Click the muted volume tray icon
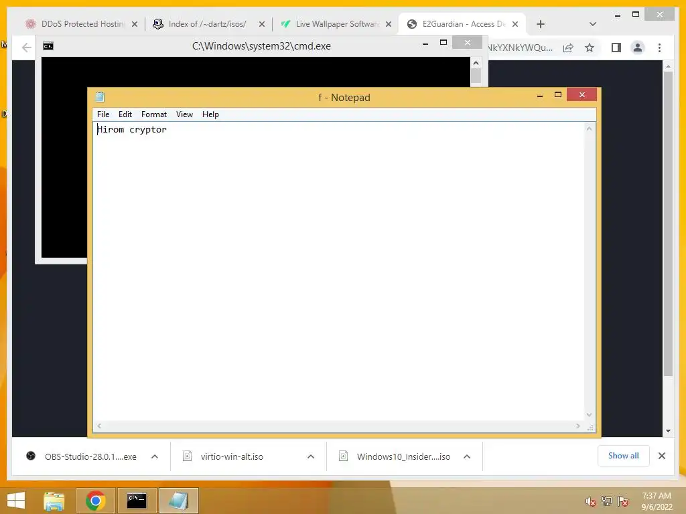Screen dimensions: 686x514 (591, 502)
